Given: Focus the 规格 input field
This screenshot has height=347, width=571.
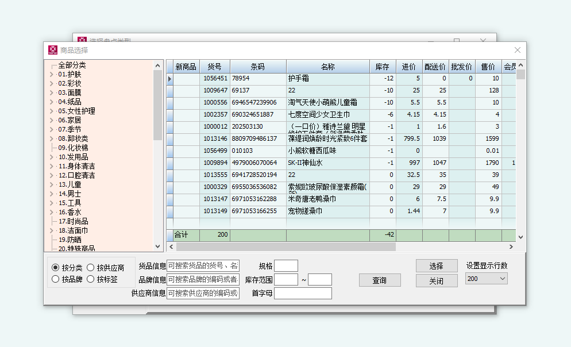Looking at the screenshot, I should [x=286, y=266].
